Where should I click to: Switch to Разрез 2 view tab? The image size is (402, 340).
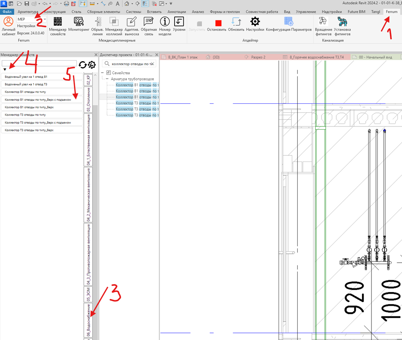coord(258,57)
